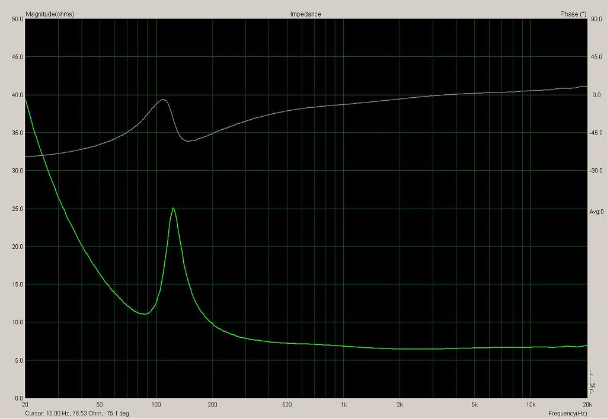Click the 25.0 magnitude axis tick label
607x419 pixels.
click(x=17, y=209)
